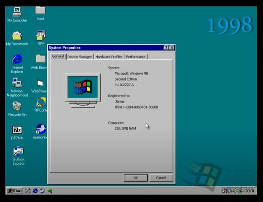Viewport: 263px width, 202px height.
Task: Cancel the System Properties dialog
Action: (x=161, y=178)
